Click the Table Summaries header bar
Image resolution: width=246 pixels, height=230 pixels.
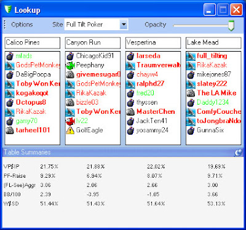pos(123,153)
